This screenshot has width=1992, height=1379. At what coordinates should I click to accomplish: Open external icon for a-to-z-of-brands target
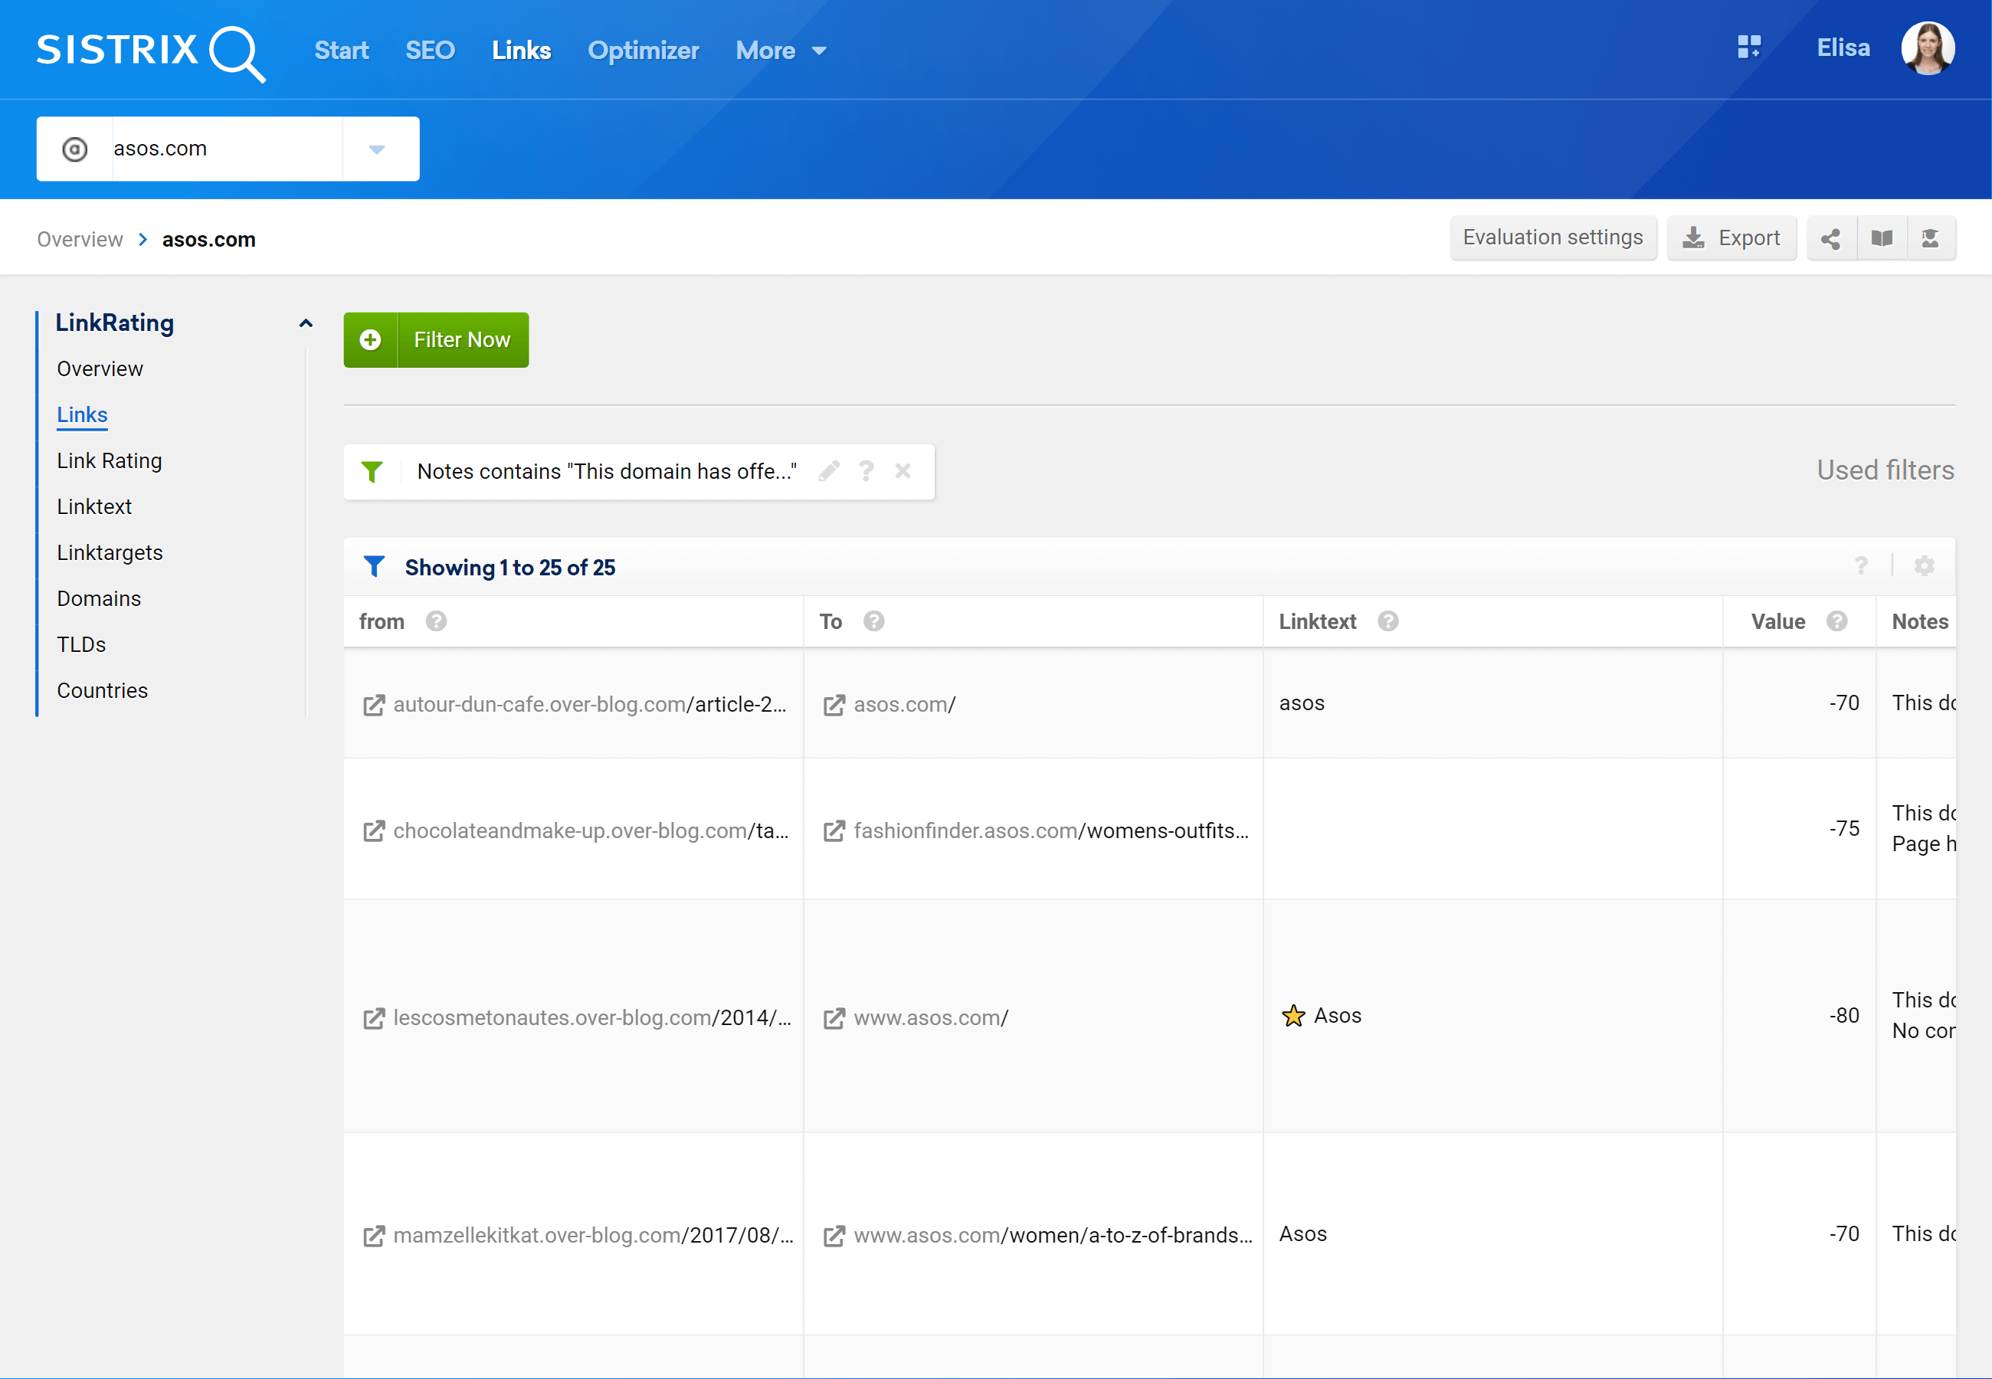coord(834,1237)
